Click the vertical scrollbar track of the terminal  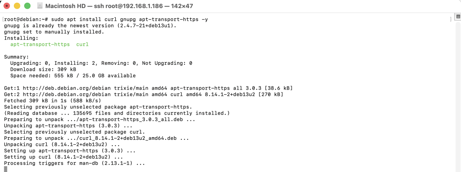point(458,96)
